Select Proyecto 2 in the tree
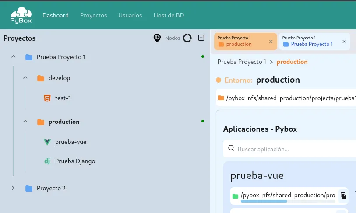This screenshot has height=213, width=356. point(51,188)
